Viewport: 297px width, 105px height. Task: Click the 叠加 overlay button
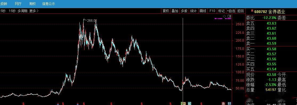(x=175, y=11)
